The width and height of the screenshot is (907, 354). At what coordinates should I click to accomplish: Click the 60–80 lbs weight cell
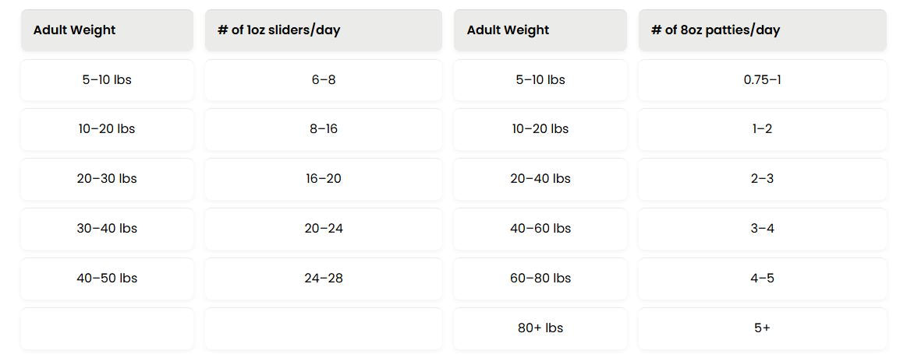point(540,279)
